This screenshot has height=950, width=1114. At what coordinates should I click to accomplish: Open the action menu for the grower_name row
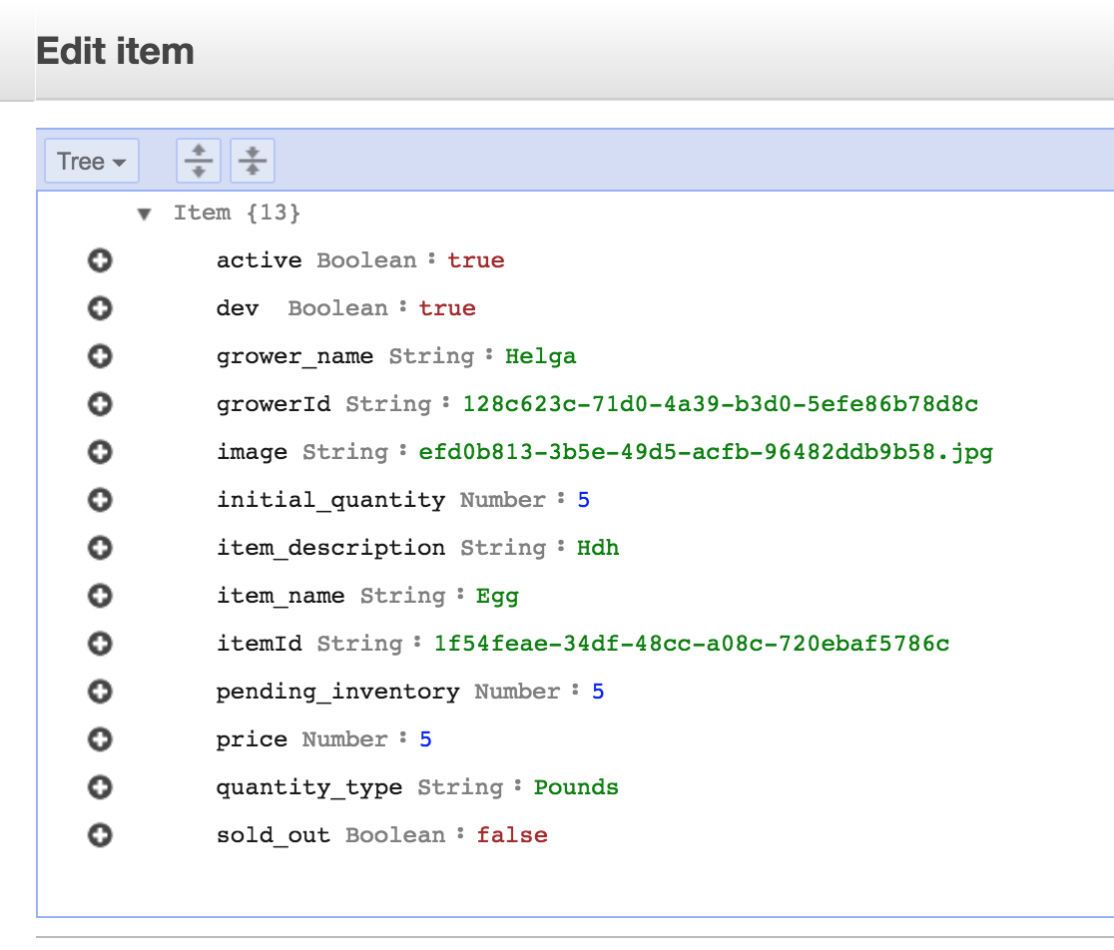100,356
